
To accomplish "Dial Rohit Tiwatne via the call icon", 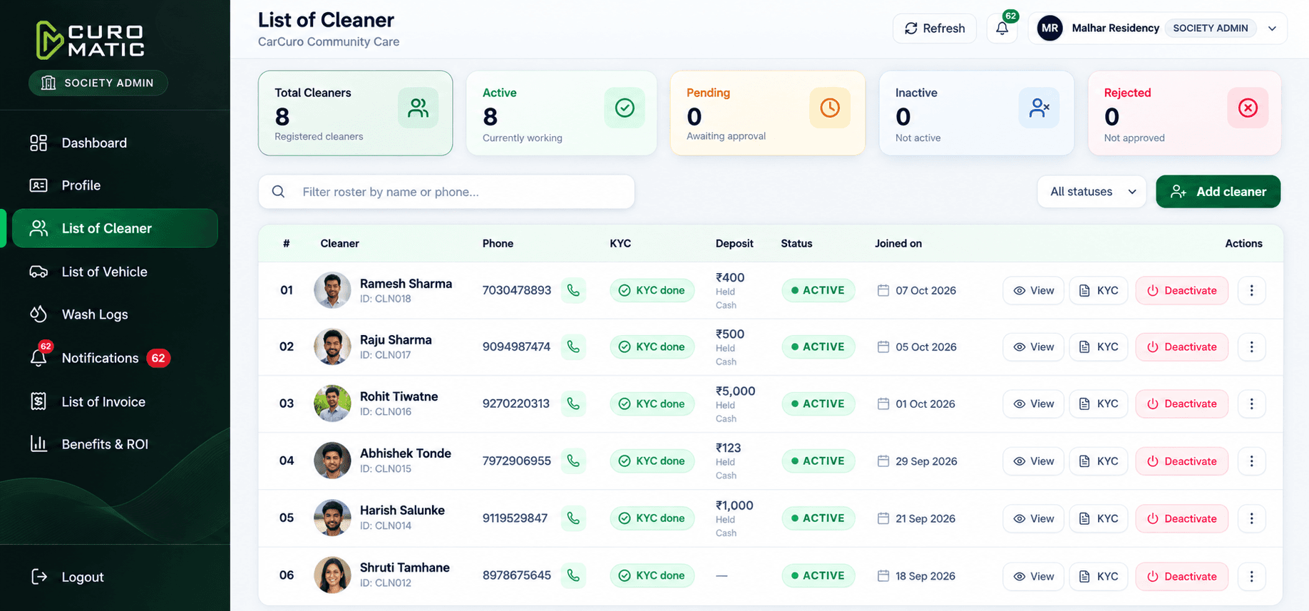I will (573, 404).
